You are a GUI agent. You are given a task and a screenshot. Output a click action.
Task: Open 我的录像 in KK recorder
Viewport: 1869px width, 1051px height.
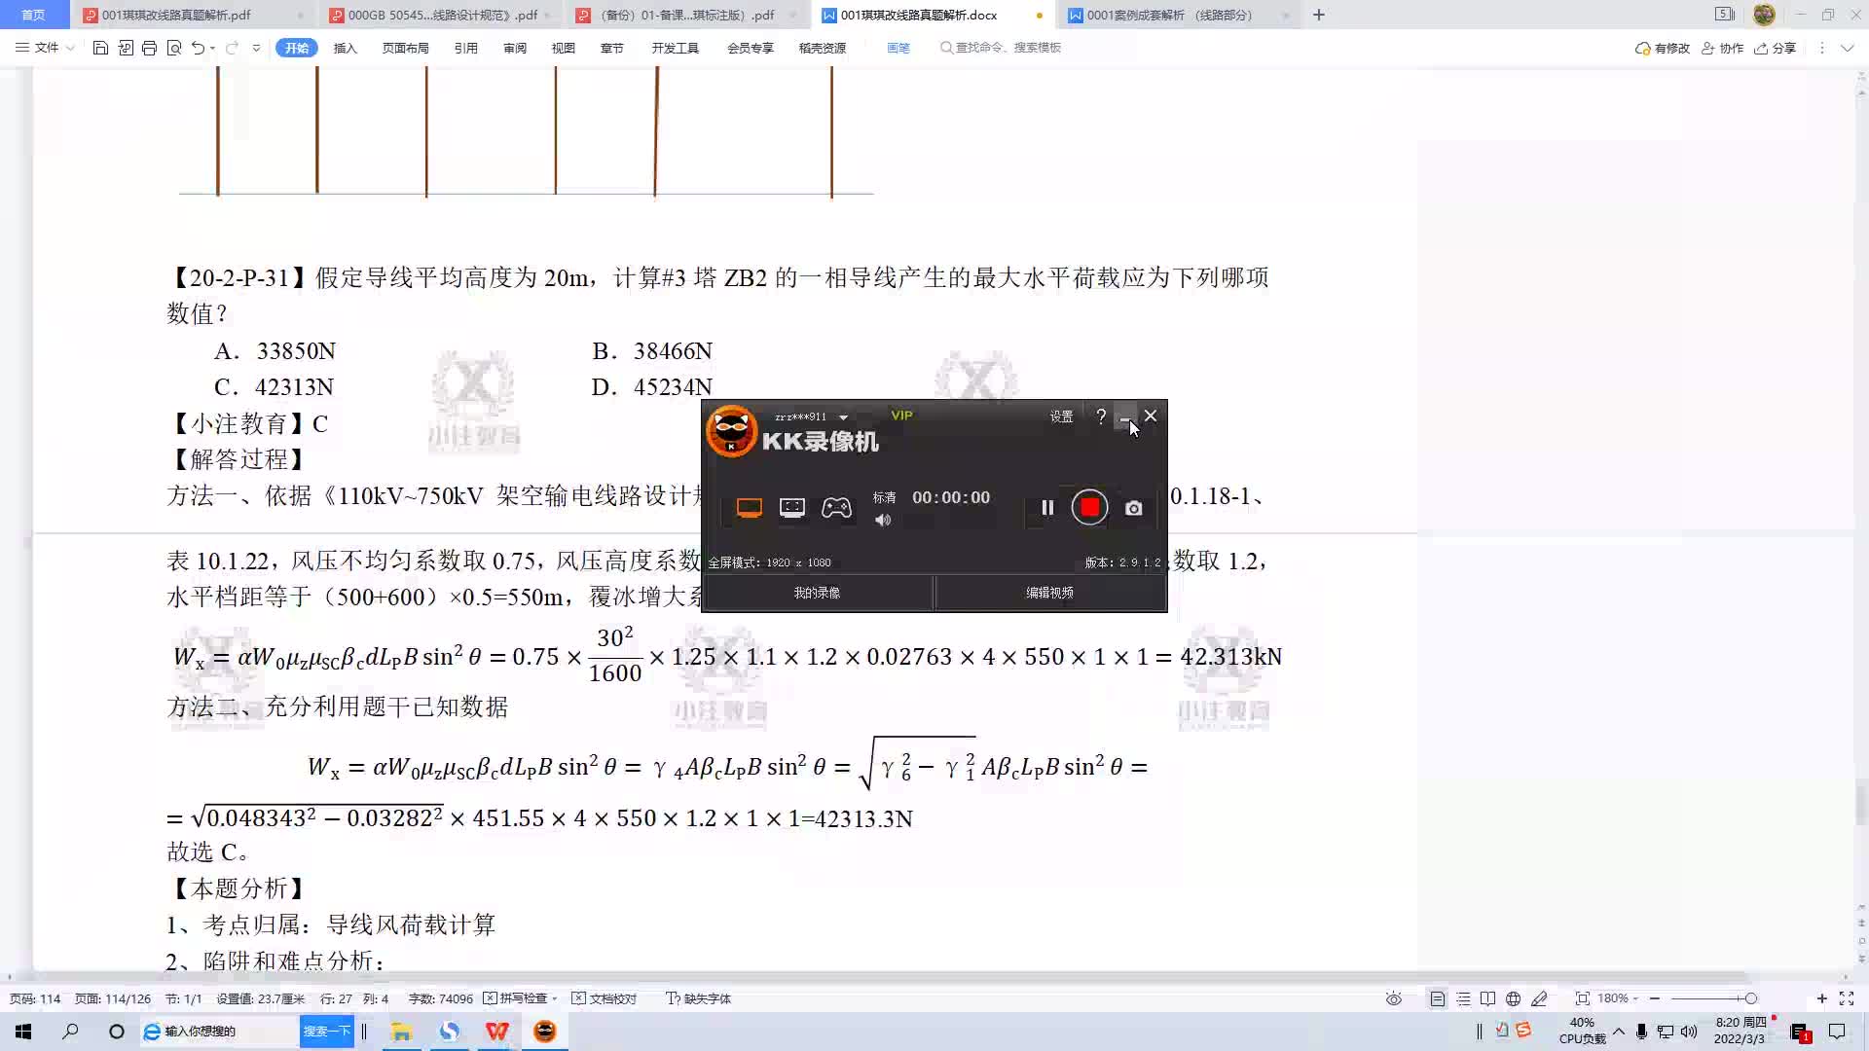click(817, 593)
